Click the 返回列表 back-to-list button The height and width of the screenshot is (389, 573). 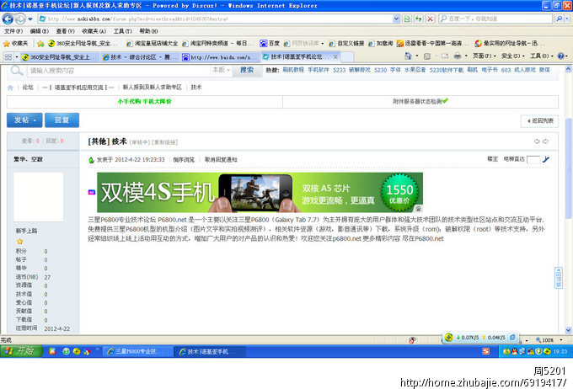538,121
